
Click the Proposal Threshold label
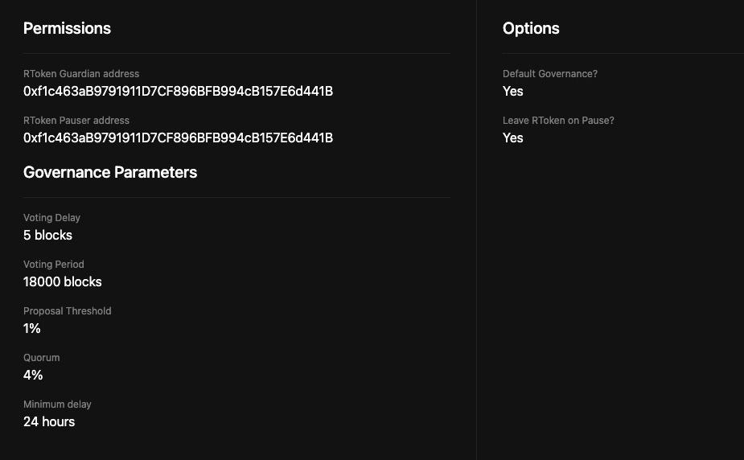(68, 311)
